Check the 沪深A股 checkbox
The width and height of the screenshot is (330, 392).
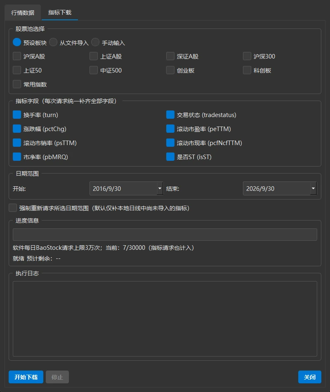coord(17,56)
